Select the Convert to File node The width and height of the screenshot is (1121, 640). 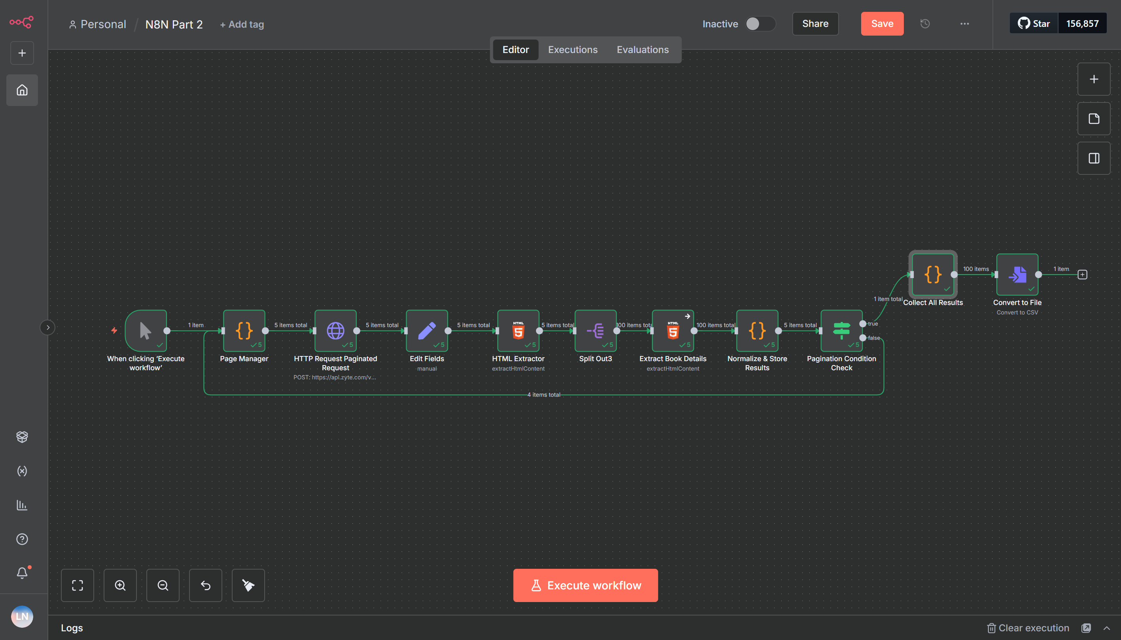pyautogui.click(x=1017, y=274)
